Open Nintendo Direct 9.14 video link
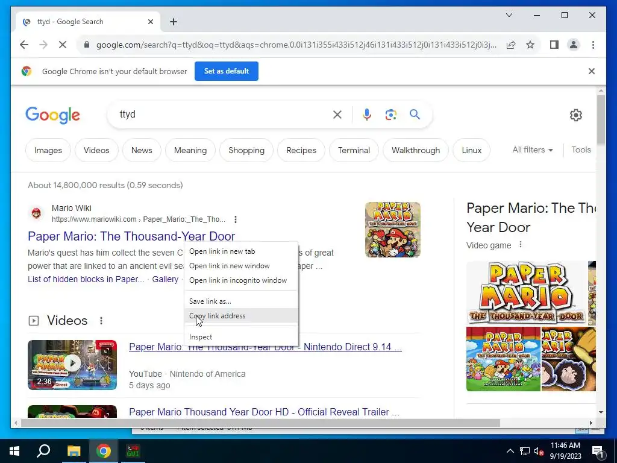Screen dimensions: 617x463 pos(265,347)
